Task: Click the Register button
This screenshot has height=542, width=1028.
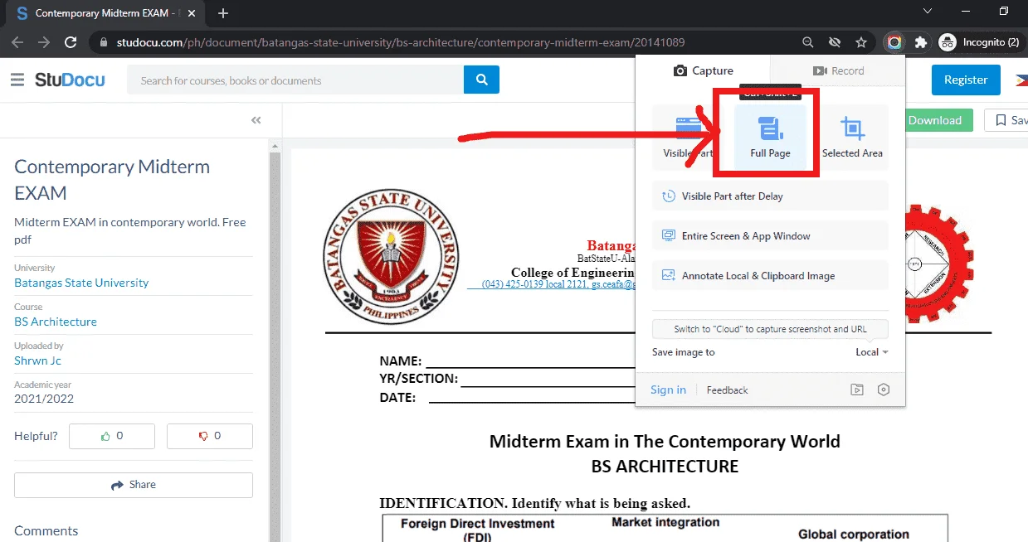Action: (966, 80)
